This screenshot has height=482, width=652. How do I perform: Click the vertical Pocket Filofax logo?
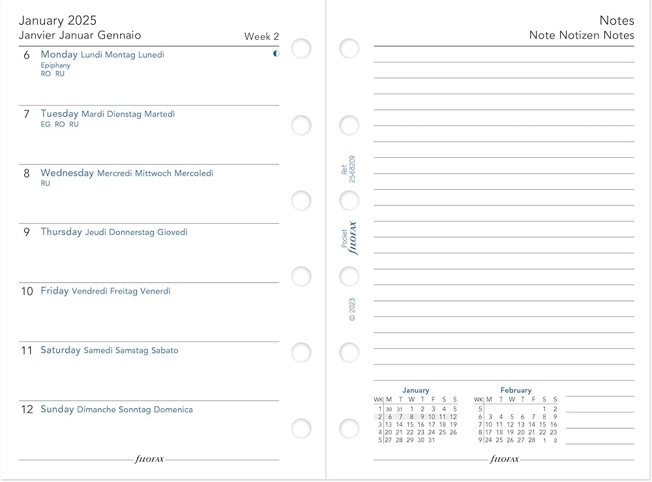coord(349,238)
